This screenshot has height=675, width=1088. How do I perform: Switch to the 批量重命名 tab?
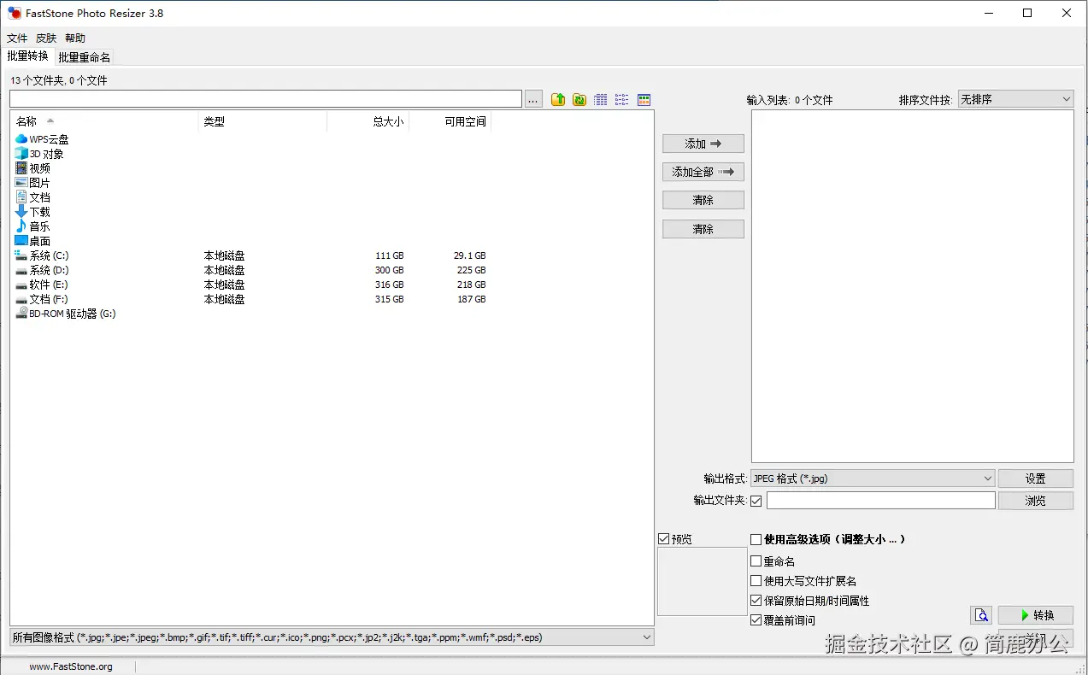[x=84, y=57]
